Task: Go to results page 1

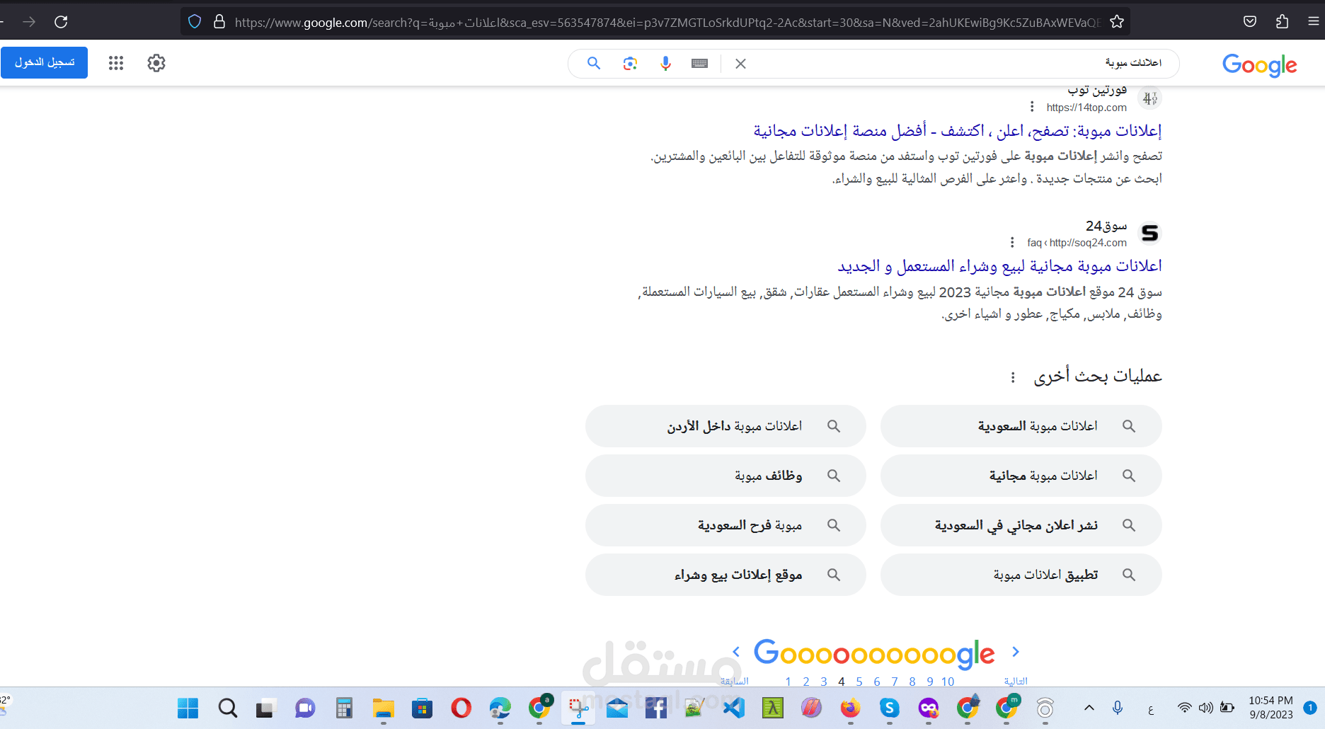Action: pos(788,682)
